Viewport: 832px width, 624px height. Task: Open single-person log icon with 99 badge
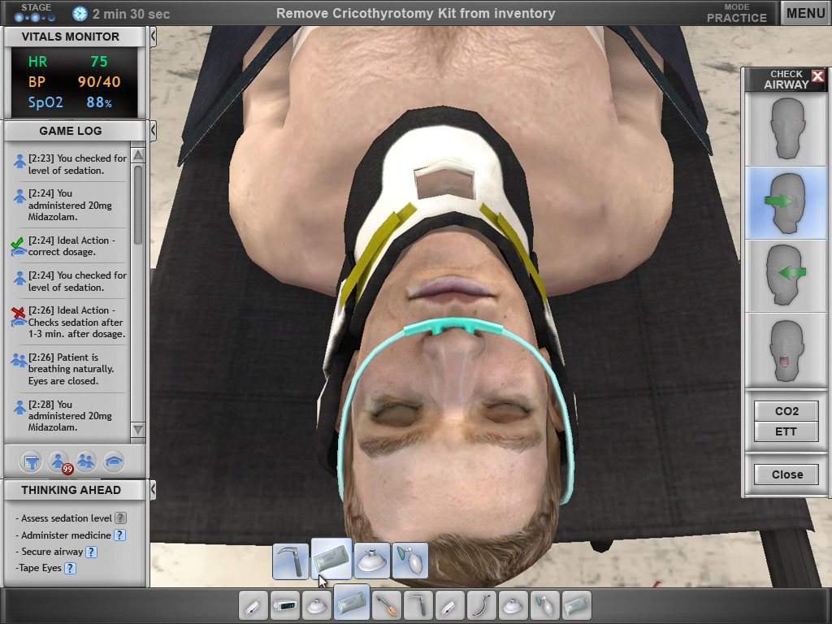click(x=59, y=461)
